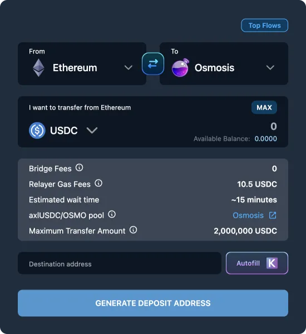This screenshot has width=306, height=334.
Task: Show Relayer Gas Fees info icon
Action: point(98,183)
